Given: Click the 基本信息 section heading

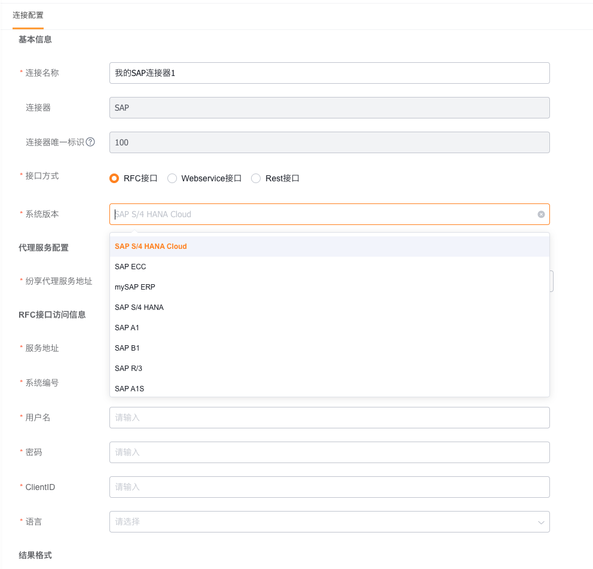Looking at the screenshot, I should pos(35,39).
